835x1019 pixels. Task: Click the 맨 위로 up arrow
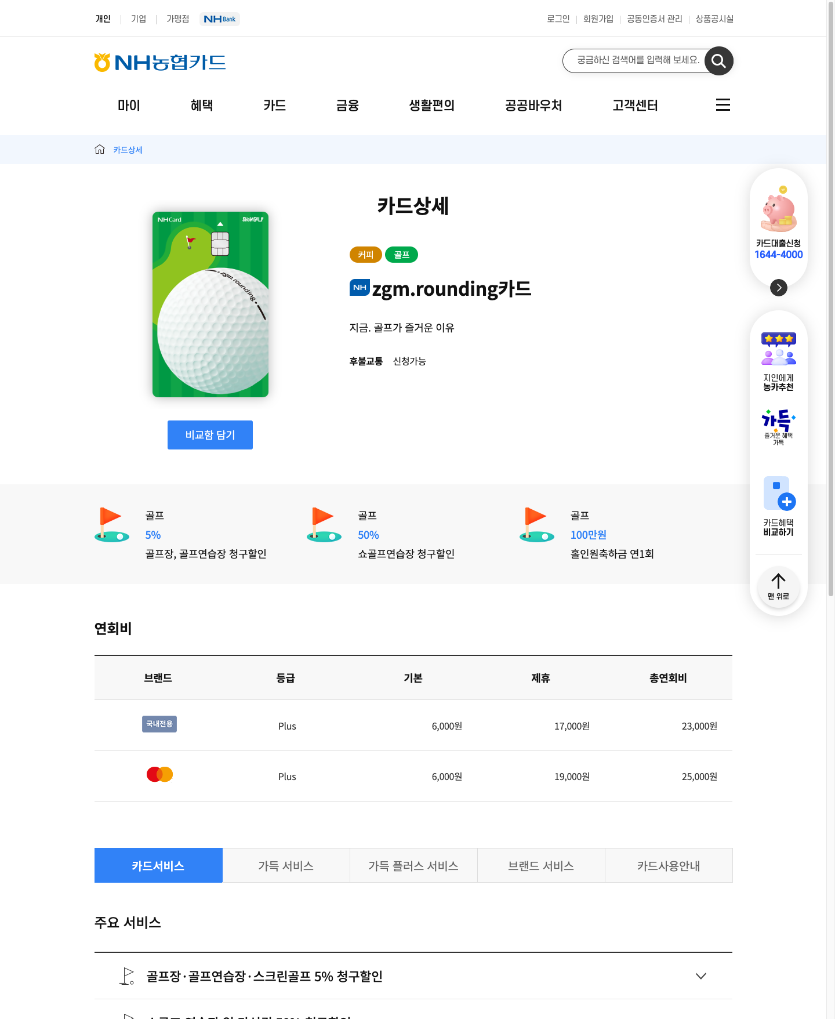[779, 587]
